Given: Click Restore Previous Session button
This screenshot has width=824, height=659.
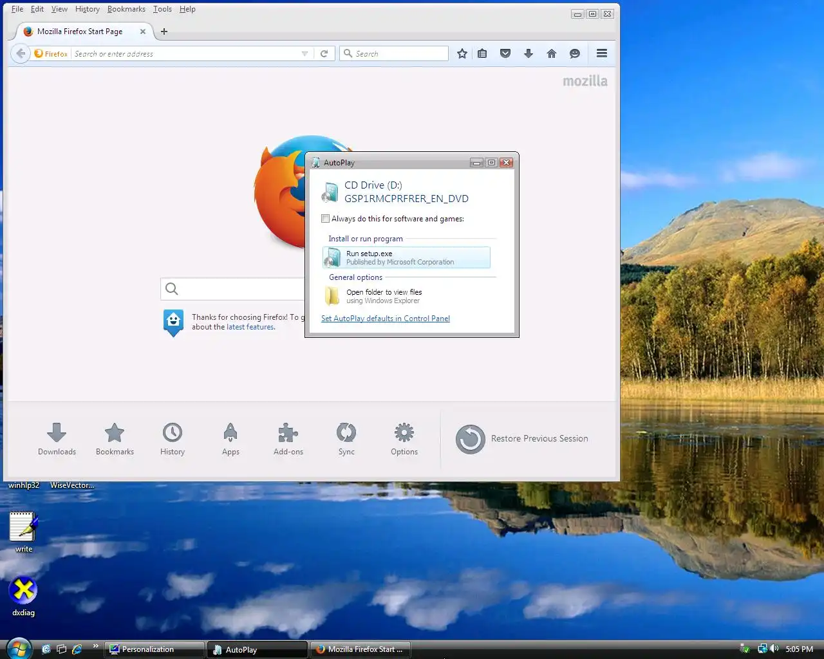Looking at the screenshot, I should (522, 439).
